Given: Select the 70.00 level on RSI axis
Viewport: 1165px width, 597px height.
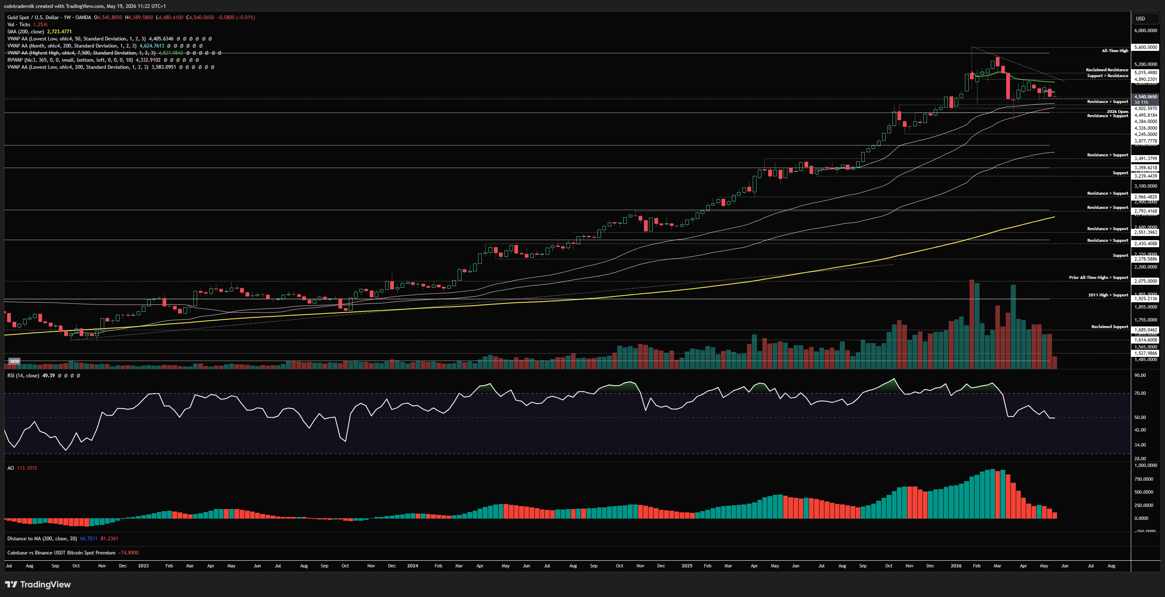Looking at the screenshot, I should pos(1140,393).
